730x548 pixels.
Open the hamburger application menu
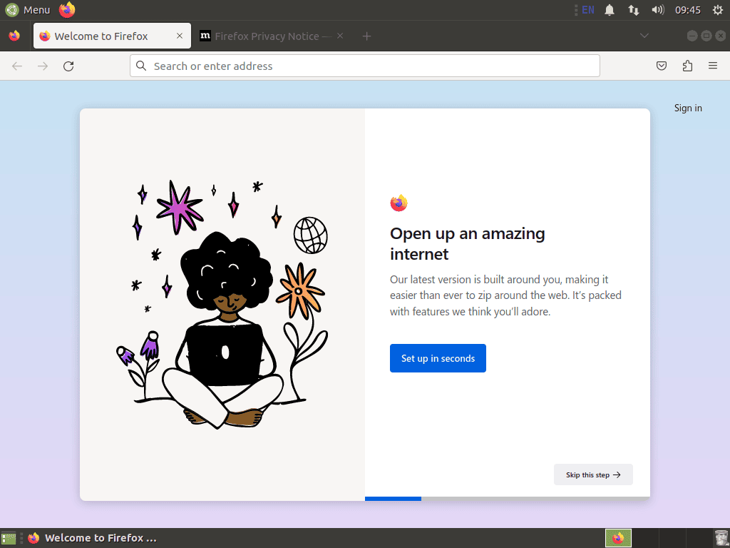pos(712,66)
